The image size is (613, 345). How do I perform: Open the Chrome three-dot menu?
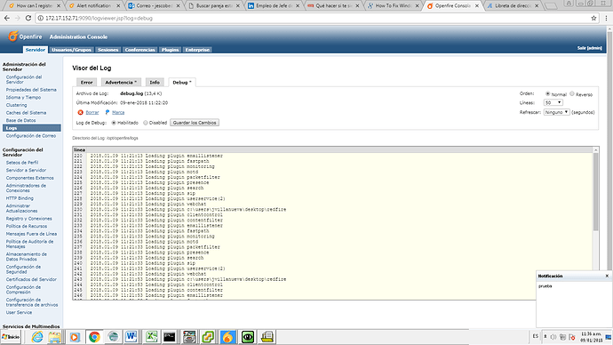(606, 18)
